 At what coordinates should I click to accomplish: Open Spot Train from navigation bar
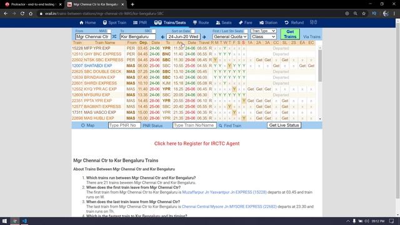pos(114,22)
